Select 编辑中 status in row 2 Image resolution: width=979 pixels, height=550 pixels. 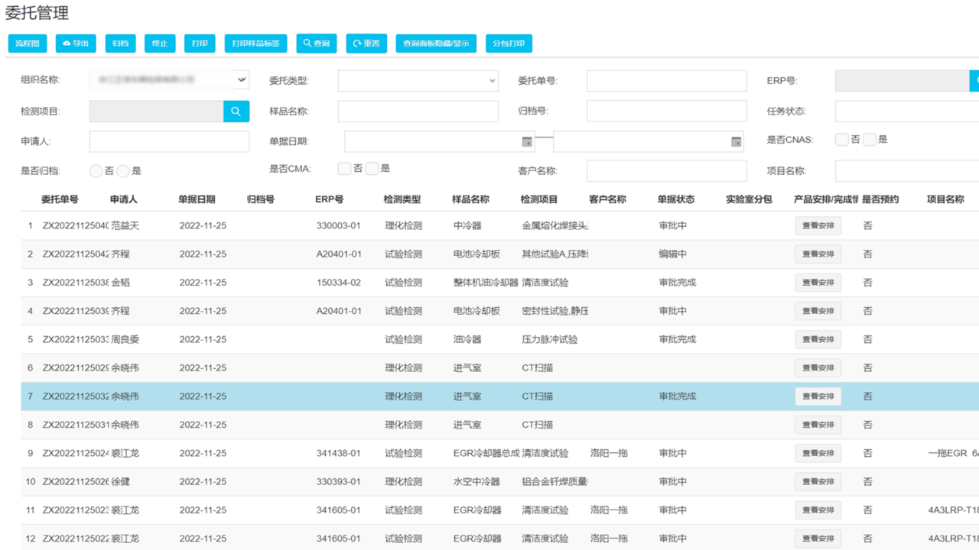tap(673, 254)
